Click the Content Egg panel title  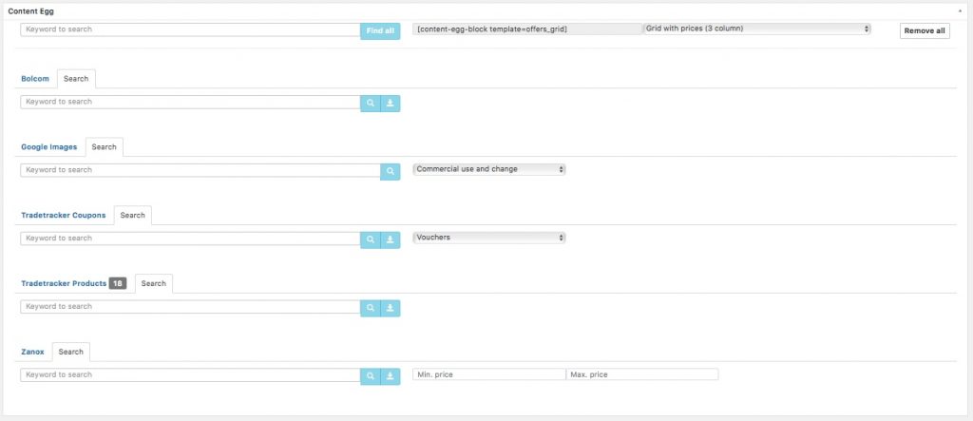click(31, 11)
